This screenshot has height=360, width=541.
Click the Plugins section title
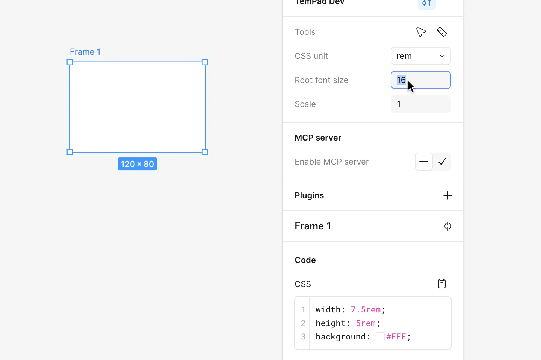pos(309,195)
